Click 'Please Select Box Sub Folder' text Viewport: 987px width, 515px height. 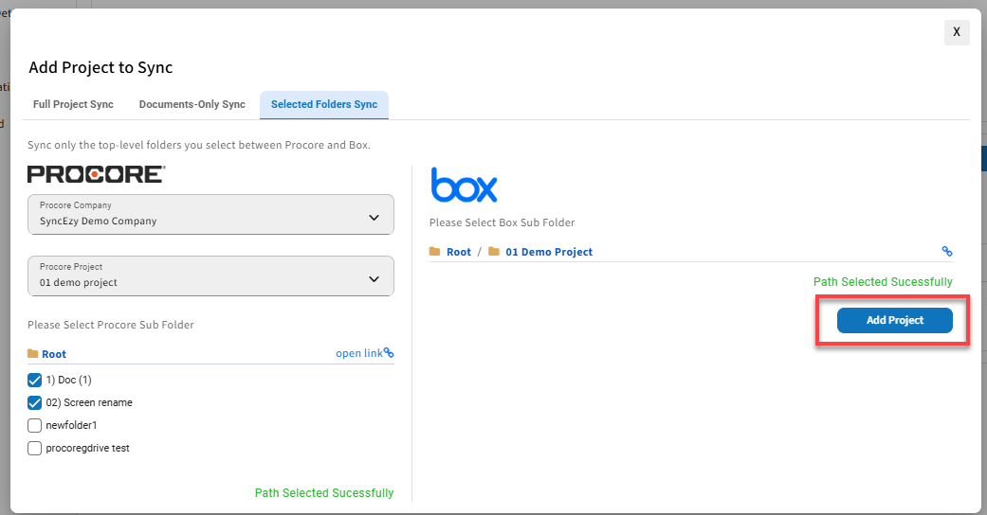pos(502,222)
